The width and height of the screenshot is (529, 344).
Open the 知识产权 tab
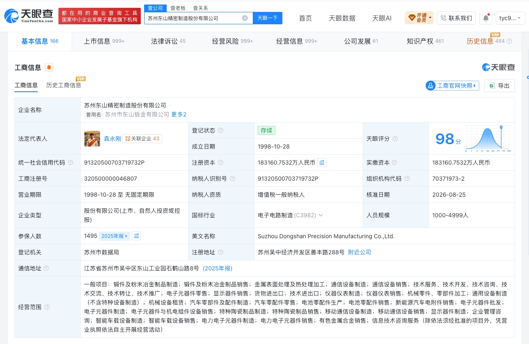[425, 41]
